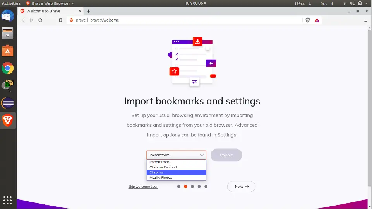Open the Brave Shields panel
The height and width of the screenshot is (209, 372).
(x=308, y=20)
